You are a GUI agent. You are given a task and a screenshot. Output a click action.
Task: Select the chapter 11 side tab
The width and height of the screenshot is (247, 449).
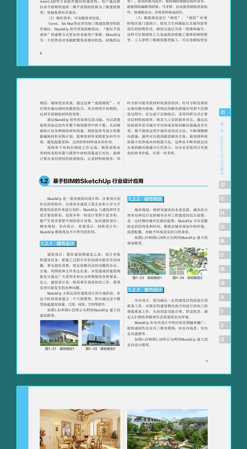coord(225,311)
